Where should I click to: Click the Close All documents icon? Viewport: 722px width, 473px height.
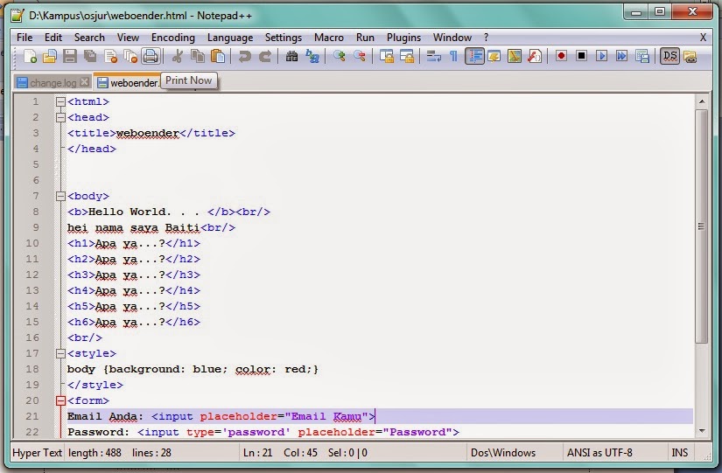point(130,57)
